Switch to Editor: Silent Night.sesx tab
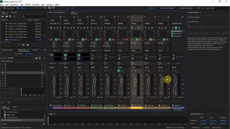This screenshot has height=129, width=230. (57, 13)
